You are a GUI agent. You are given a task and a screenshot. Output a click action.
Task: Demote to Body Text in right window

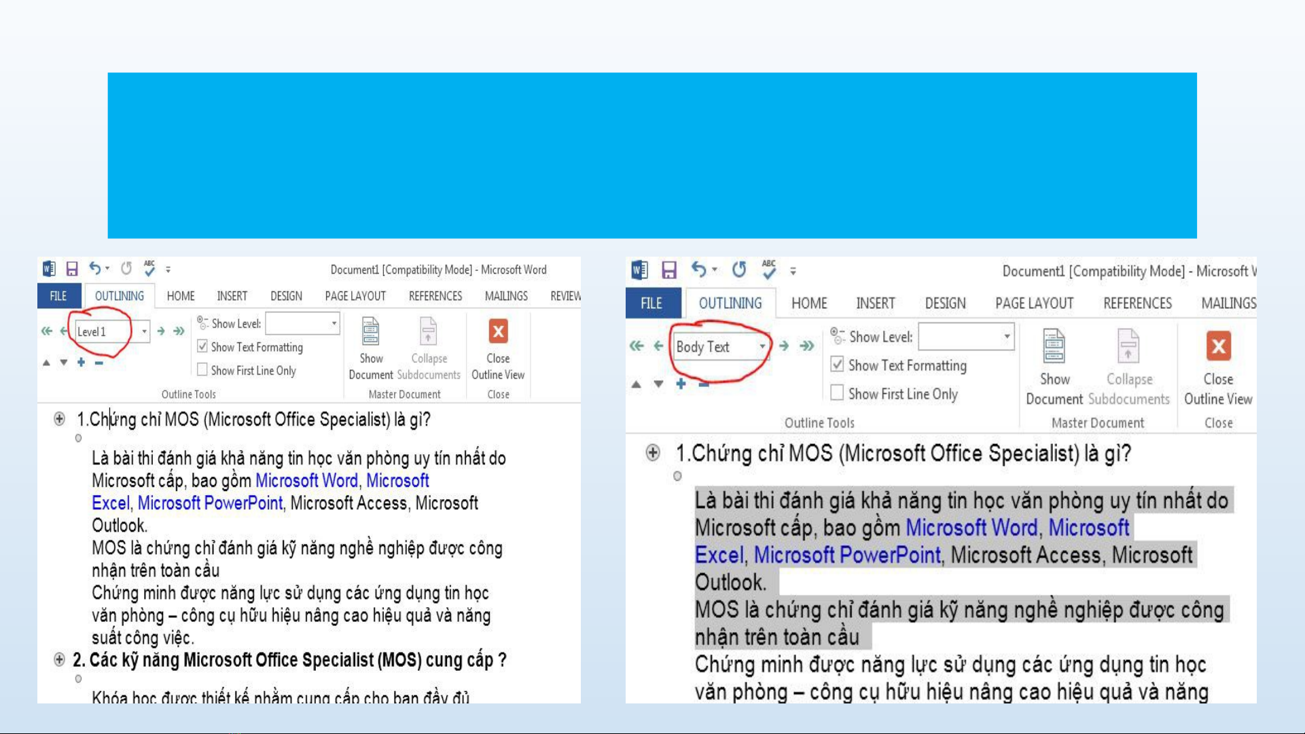(806, 346)
